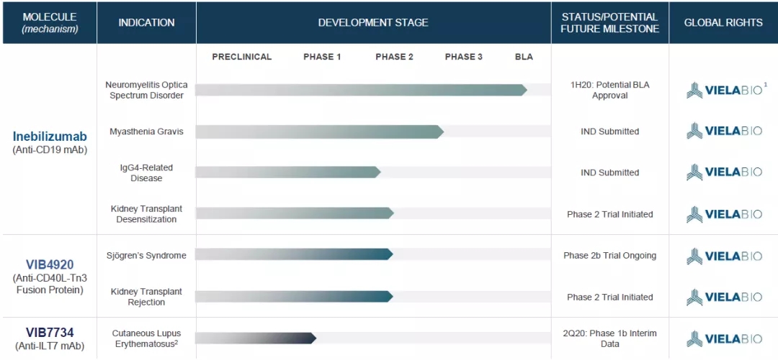Viewport: 778px width, 360px height.
Task: Select Viela Bio logo in Sjögren's Syndrome row
Action: (x=724, y=256)
